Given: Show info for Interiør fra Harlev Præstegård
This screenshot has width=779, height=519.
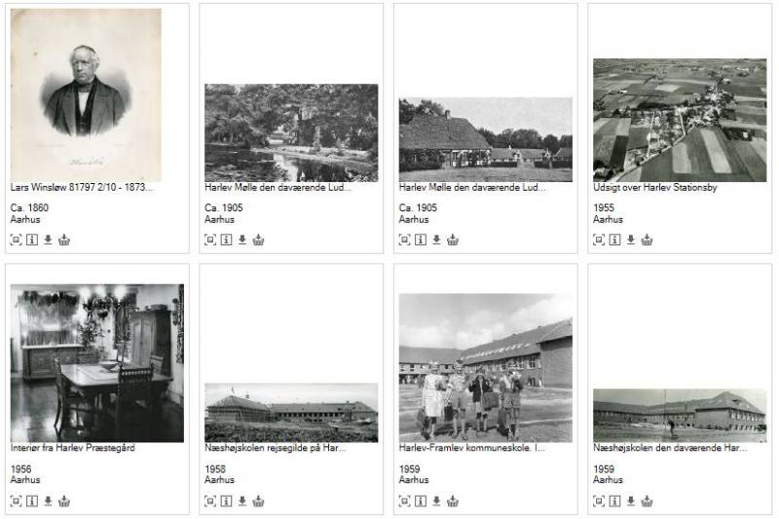Looking at the screenshot, I should click(x=32, y=501).
